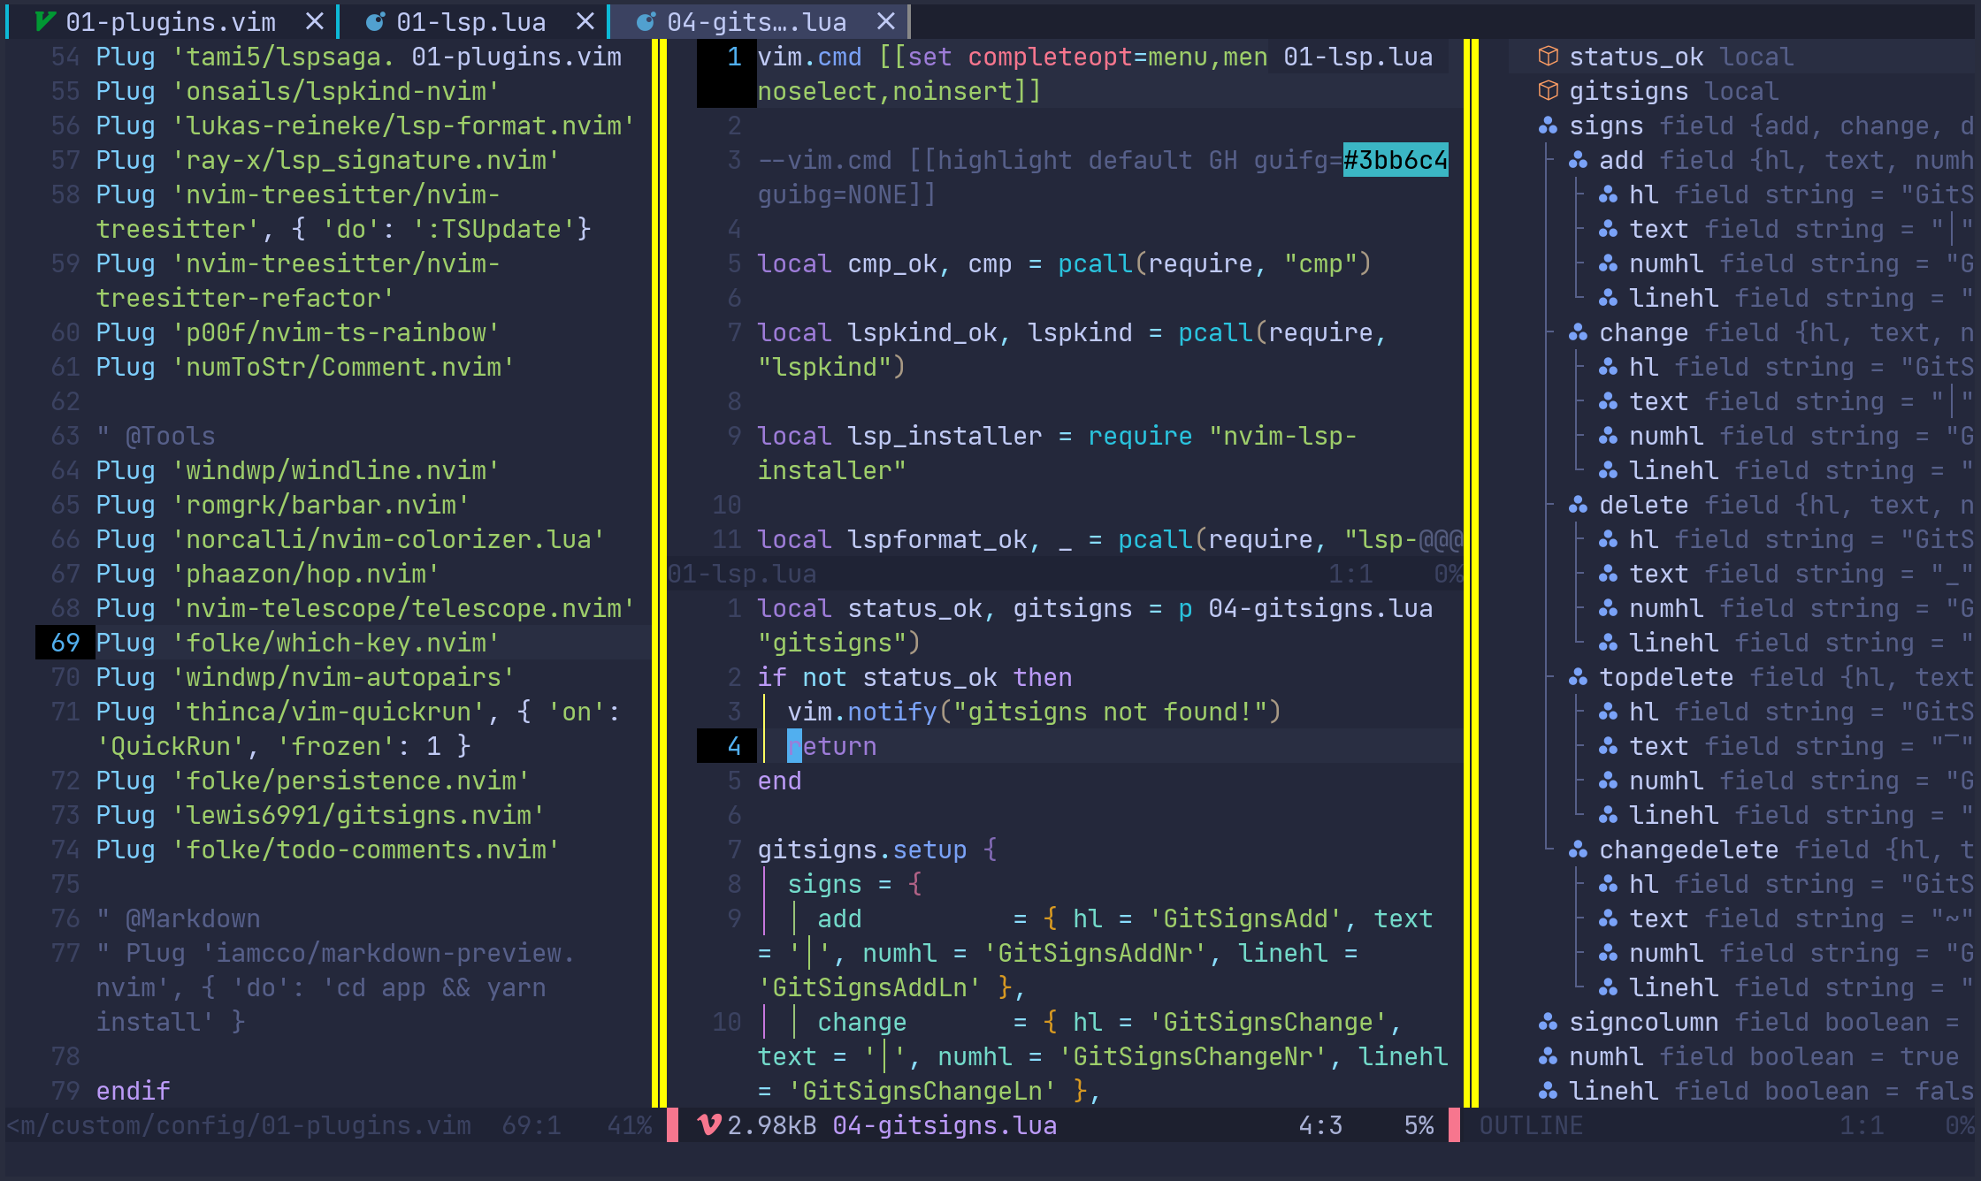Click the field icon beside the change node
The image size is (1981, 1181).
[1578, 332]
